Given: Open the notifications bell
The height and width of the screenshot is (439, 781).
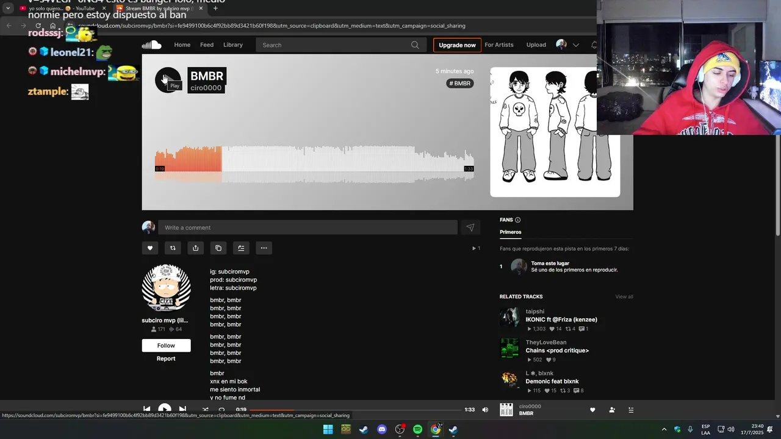Looking at the screenshot, I should 594,45.
